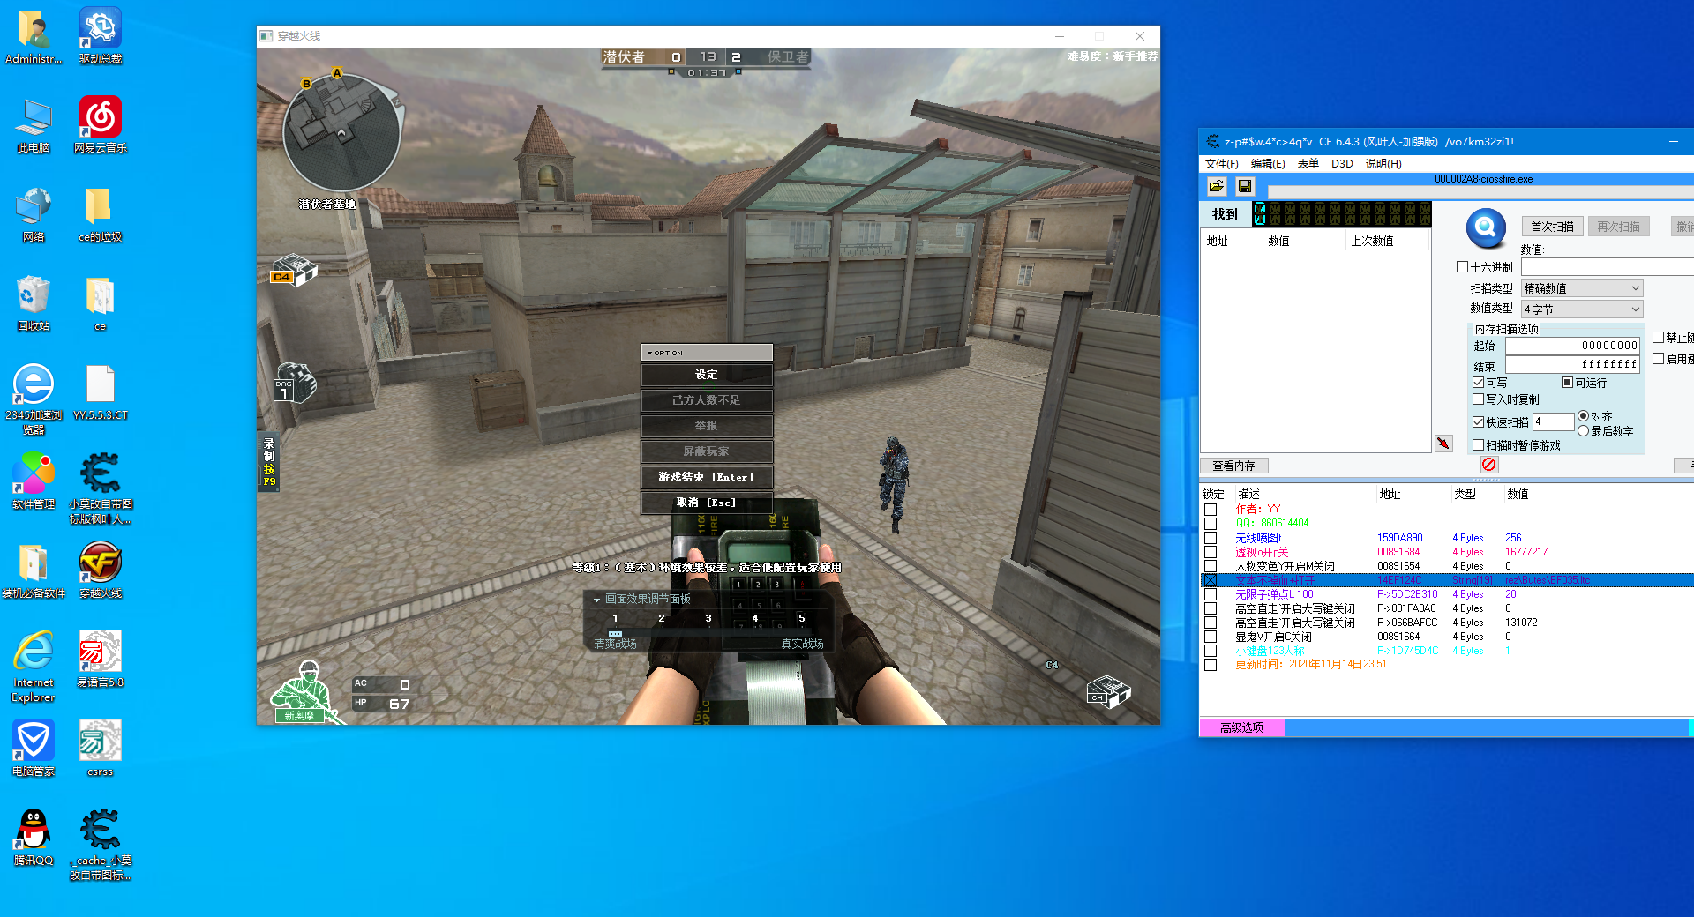
Task: Select the YY5.5.3.CT file icon
Action: click(x=101, y=392)
